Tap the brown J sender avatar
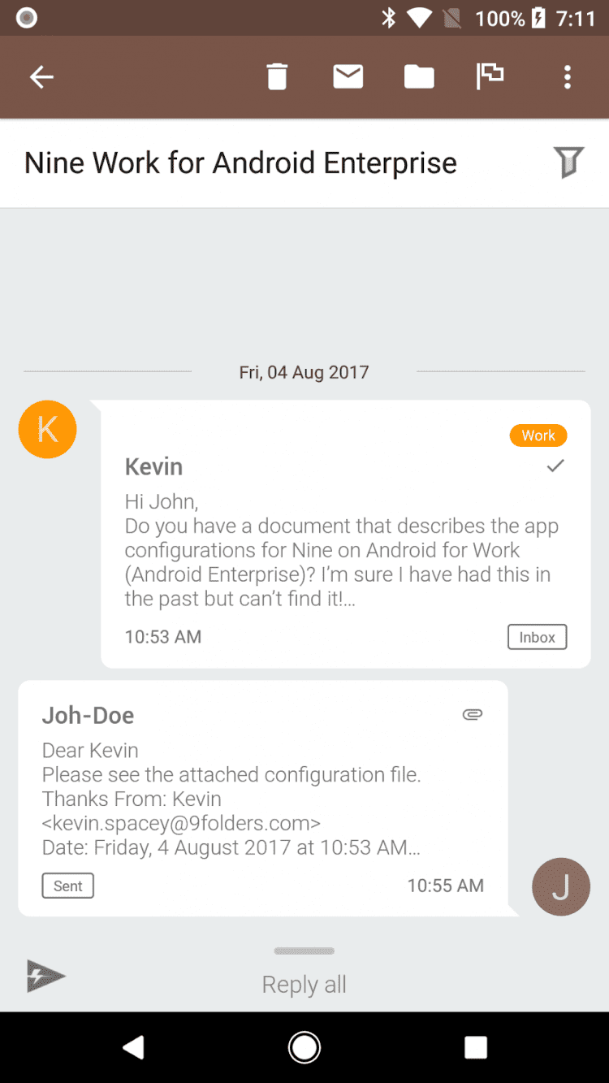The image size is (609, 1083). click(560, 886)
